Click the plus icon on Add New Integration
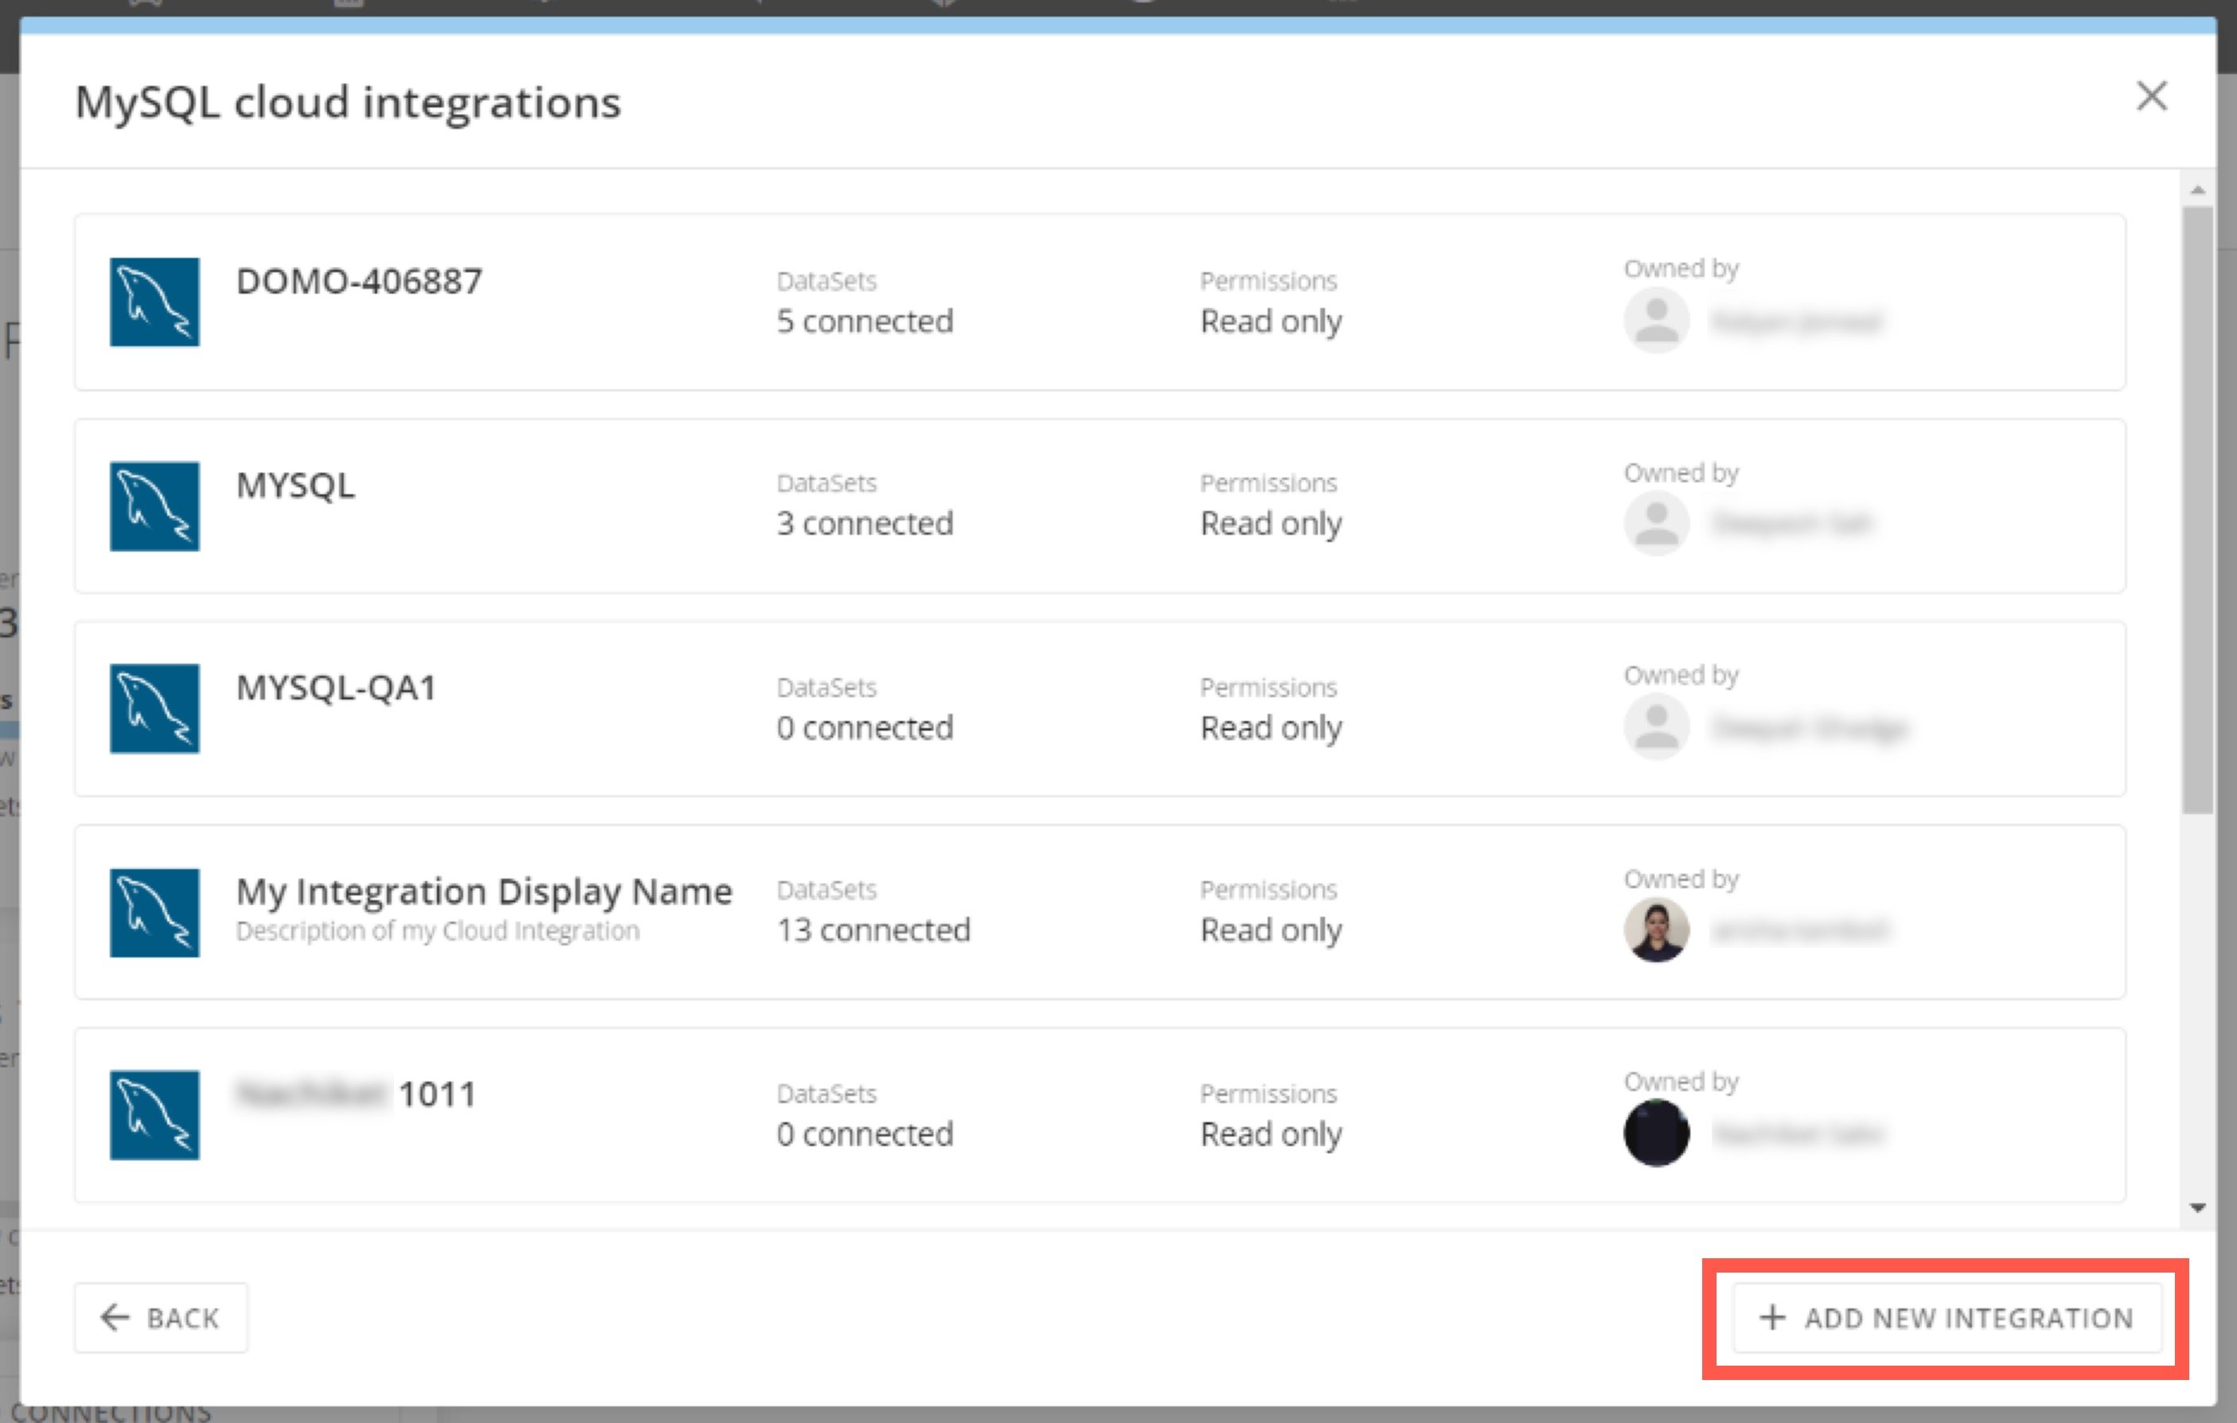This screenshot has width=2237, height=1423. (x=1772, y=1317)
